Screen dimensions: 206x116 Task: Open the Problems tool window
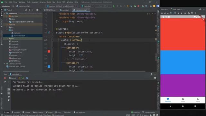pyautogui.click(x=16, y=112)
